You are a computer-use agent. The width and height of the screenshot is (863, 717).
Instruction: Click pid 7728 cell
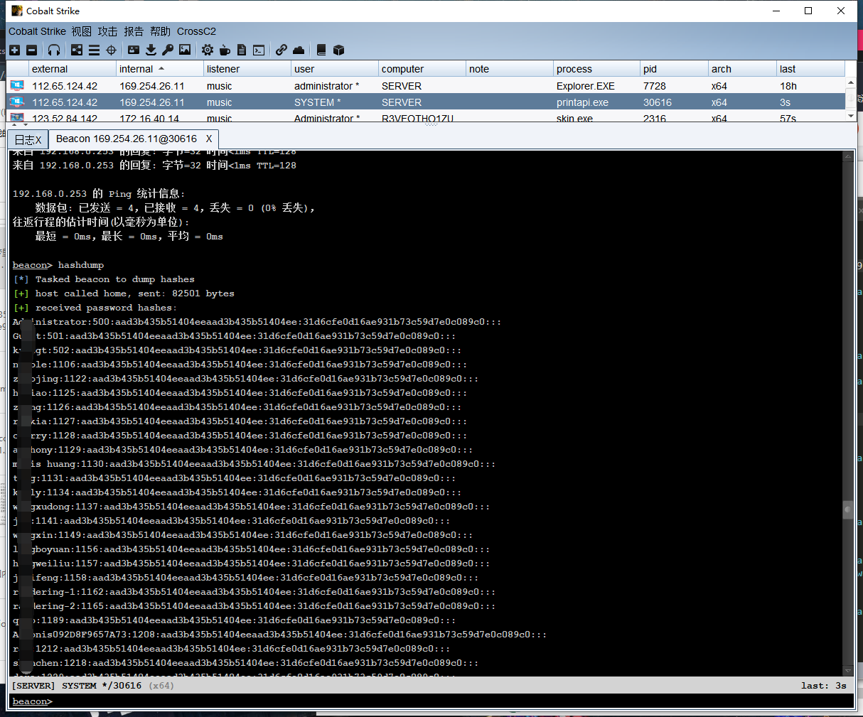pos(674,85)
